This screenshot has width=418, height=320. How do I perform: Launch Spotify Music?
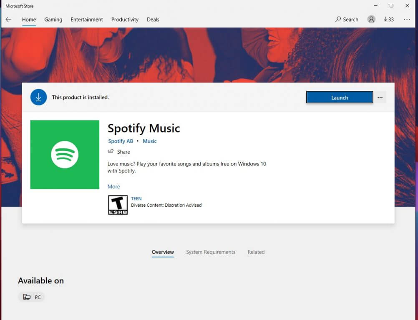tap(340, 97)
